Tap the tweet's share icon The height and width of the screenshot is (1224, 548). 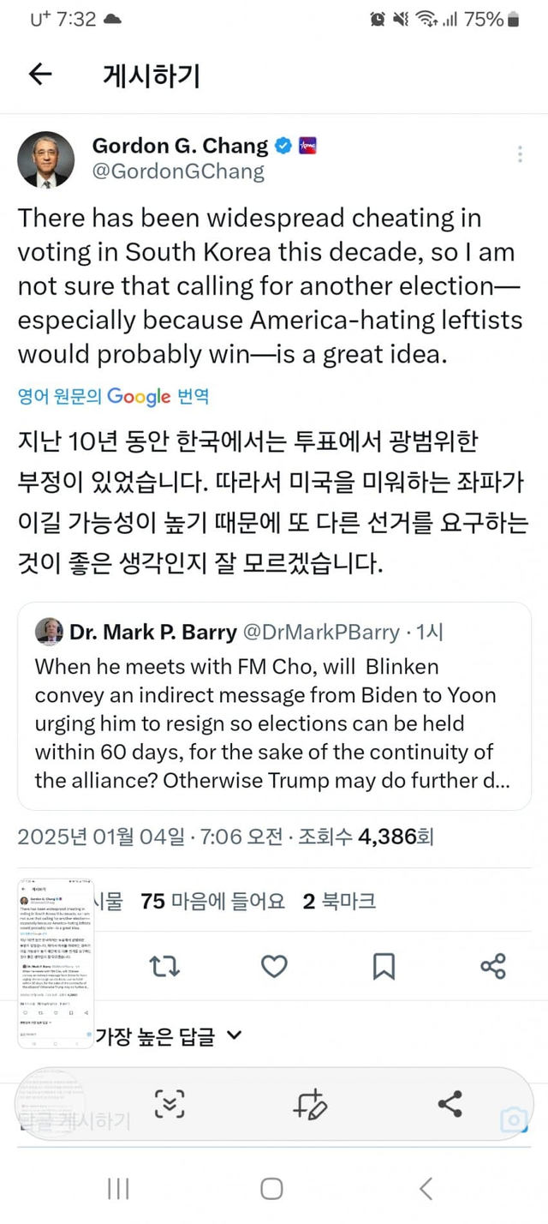pyautogui.click(x=493, y=967)
